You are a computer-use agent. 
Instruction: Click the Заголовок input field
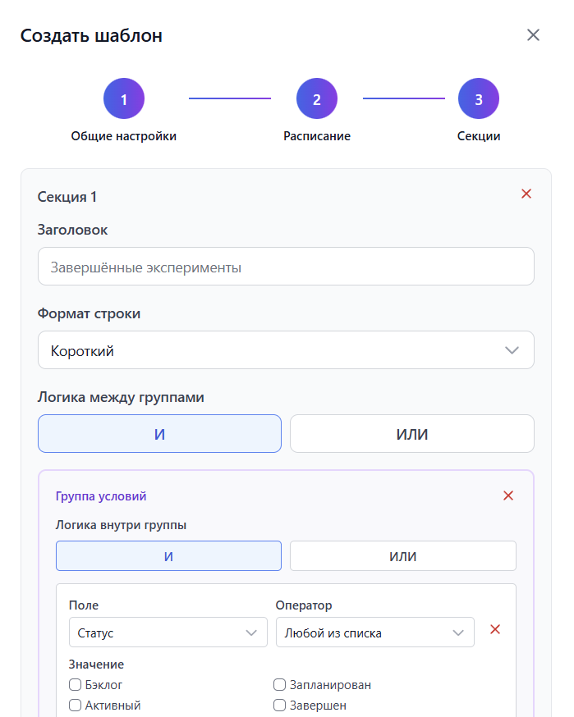point(286,266)
